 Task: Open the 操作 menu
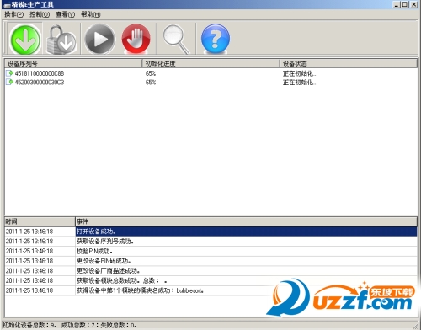(13, 14)
